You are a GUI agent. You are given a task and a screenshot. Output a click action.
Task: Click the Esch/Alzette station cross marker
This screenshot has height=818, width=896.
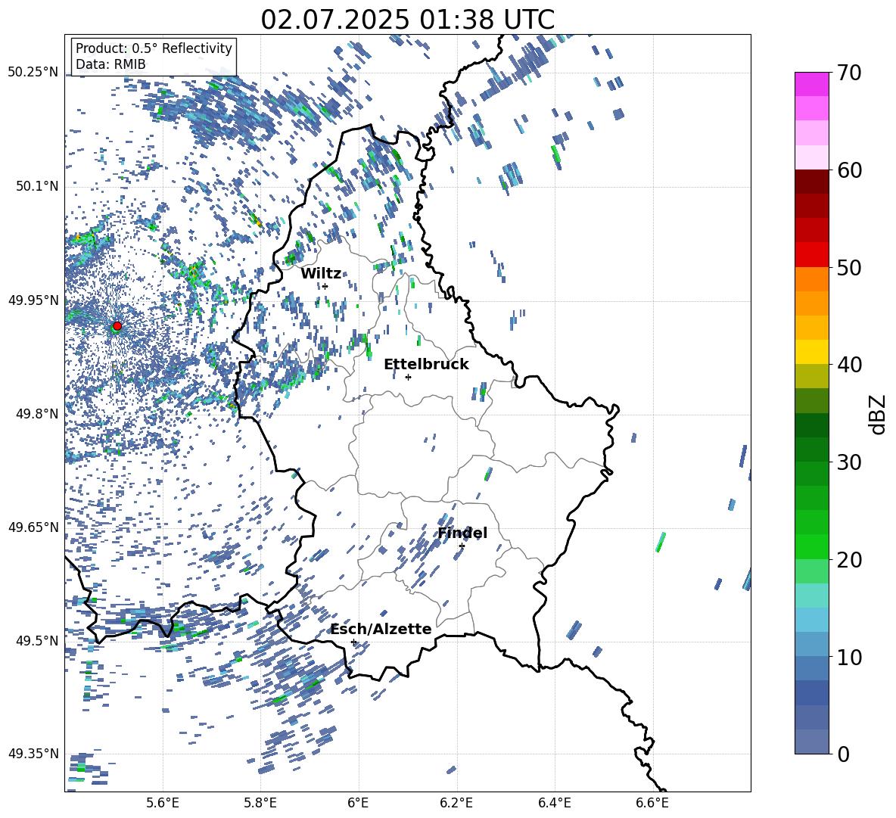[x=353, y=642]
